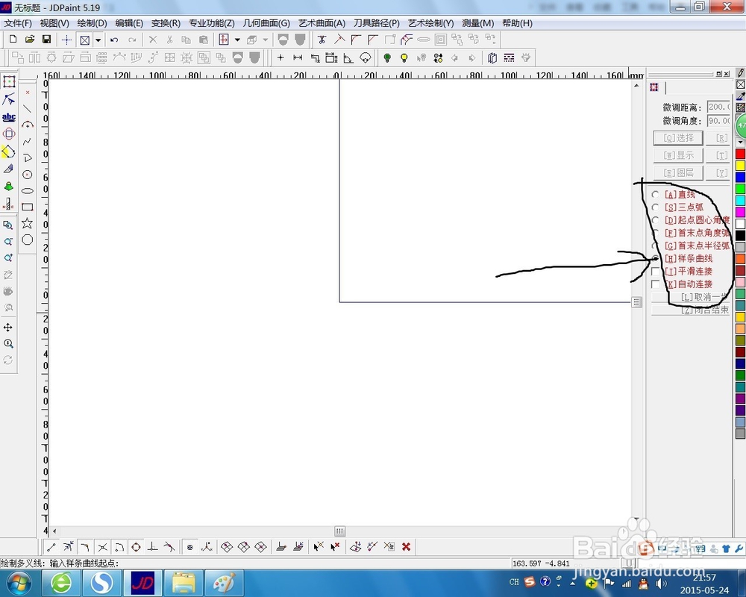Select the arc draw tool
746x597 pixels.
(28, 125)
